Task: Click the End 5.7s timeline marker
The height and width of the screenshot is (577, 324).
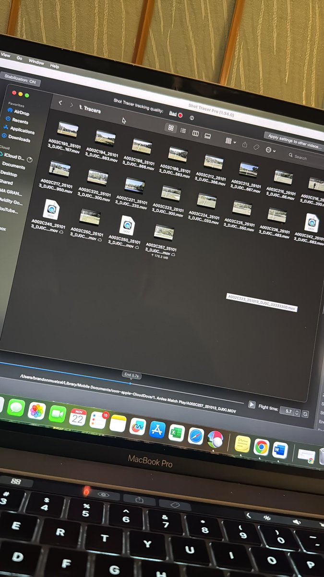Action: click(131, 375)
